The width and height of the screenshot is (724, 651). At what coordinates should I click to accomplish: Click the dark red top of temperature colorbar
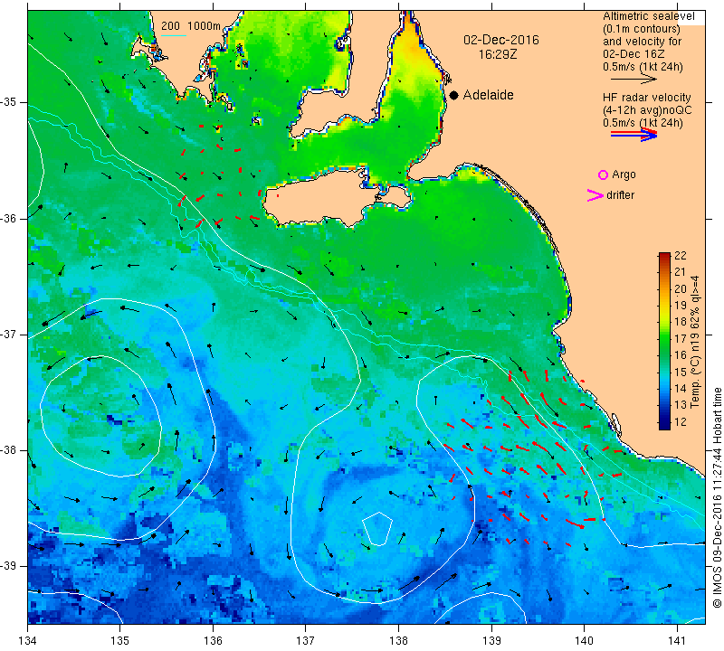point(664,257)
